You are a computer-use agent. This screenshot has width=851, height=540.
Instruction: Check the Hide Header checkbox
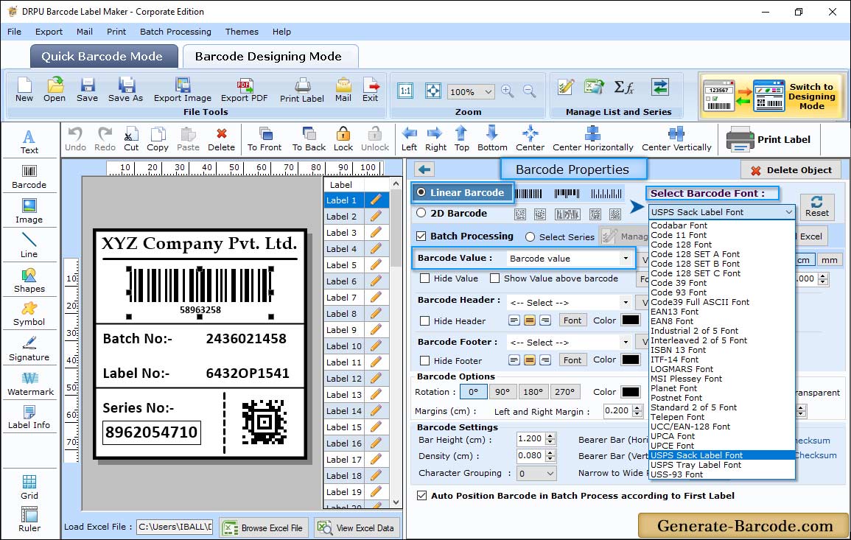pos(425,320)
